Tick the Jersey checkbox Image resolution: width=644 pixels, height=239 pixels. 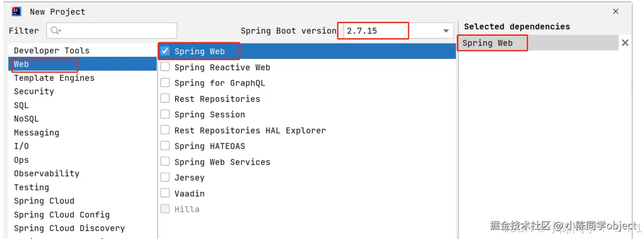click(165, 177)
